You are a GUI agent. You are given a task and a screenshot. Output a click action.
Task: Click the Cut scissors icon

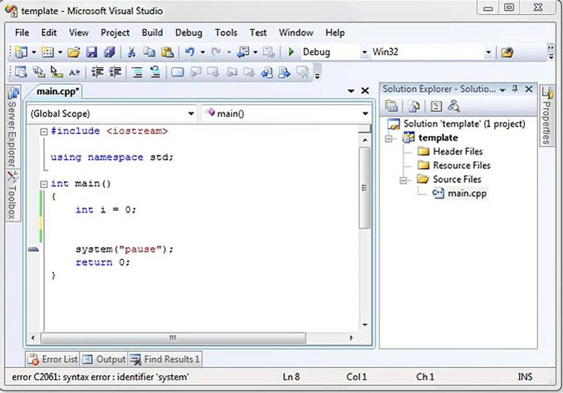coord(131,52)
